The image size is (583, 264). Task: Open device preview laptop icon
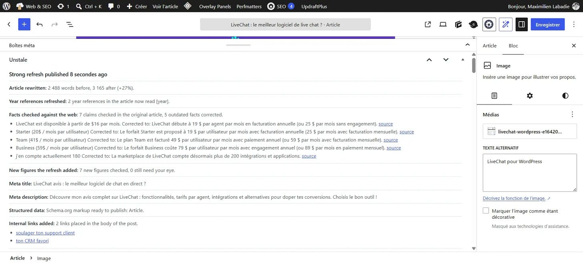[443, 24]
